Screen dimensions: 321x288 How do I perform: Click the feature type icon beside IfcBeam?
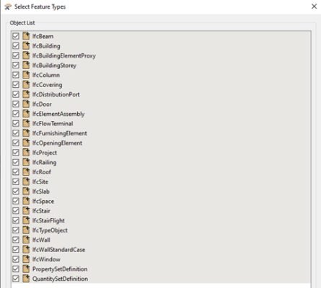26,36
